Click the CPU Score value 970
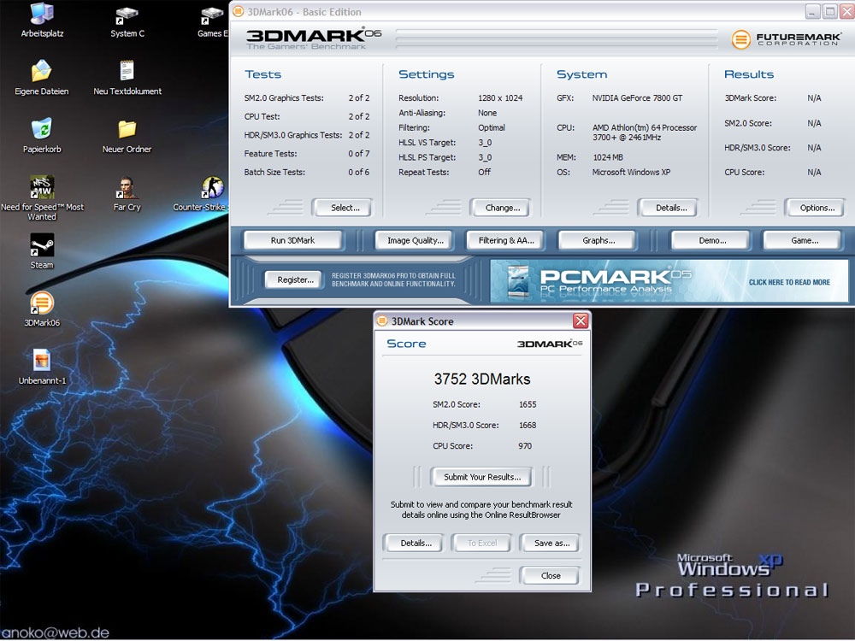 [525, 446]
